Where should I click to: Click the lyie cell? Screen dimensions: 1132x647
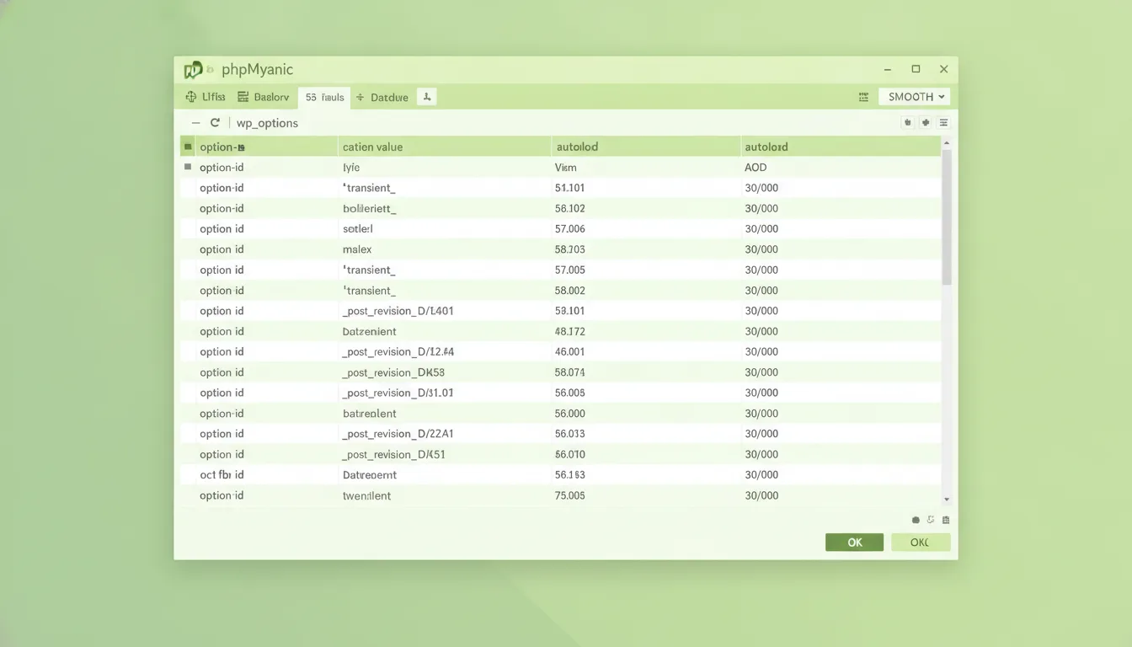click(x=351, y=168)
